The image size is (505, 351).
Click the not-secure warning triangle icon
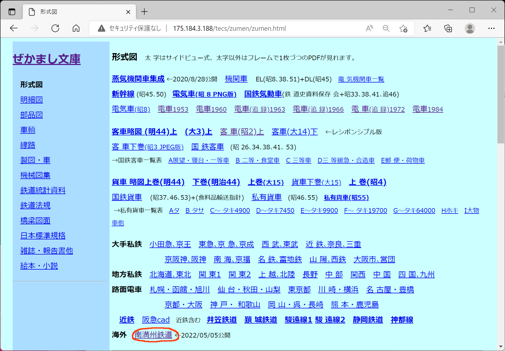(x=101, y=28)
